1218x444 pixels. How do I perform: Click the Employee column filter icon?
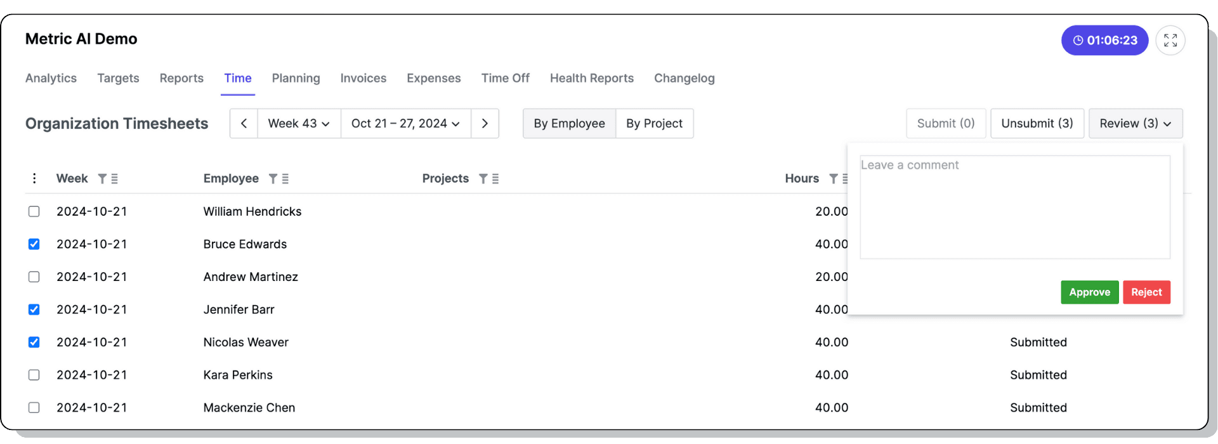tap(273, 179)
